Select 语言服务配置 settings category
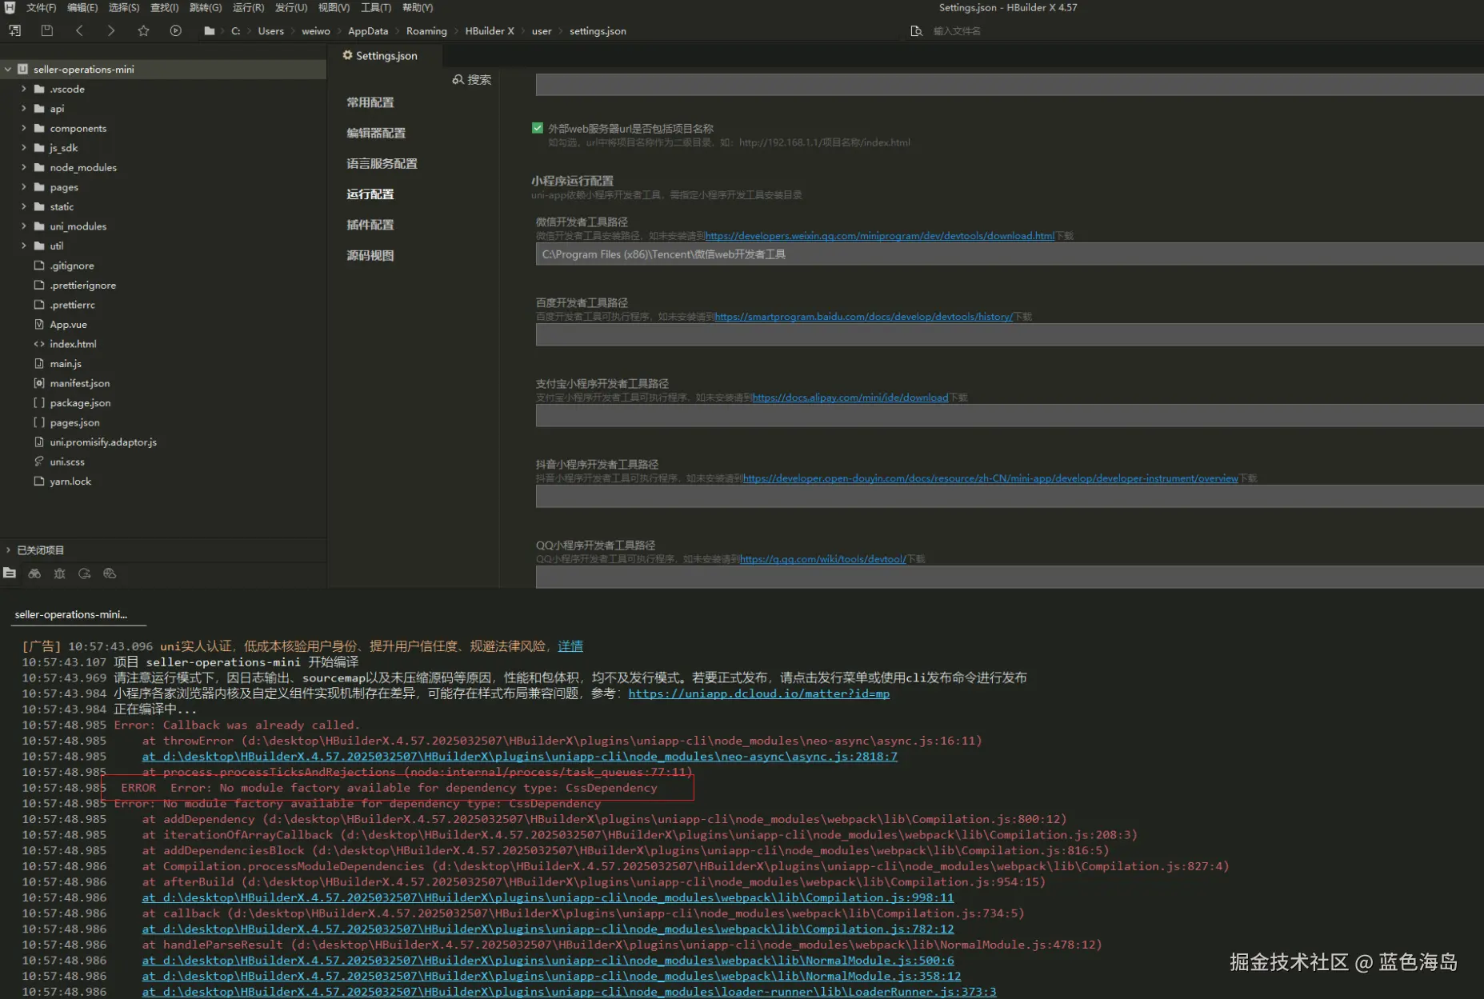 (x=382, y=163)
